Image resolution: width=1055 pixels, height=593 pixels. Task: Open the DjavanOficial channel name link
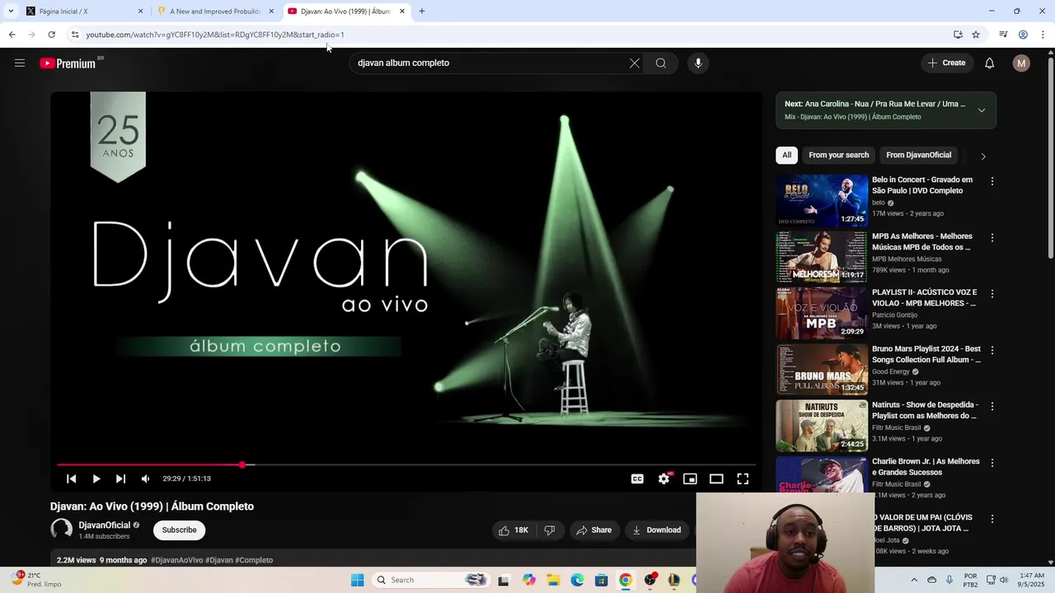pyautogui.click(x=105, y=525)
